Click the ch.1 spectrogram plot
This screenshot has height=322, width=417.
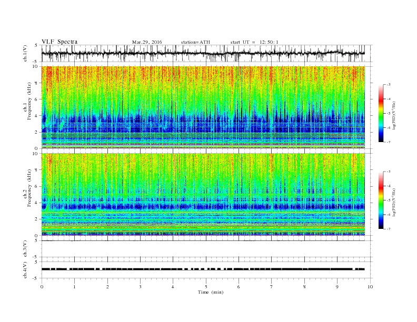pos(203,107)
